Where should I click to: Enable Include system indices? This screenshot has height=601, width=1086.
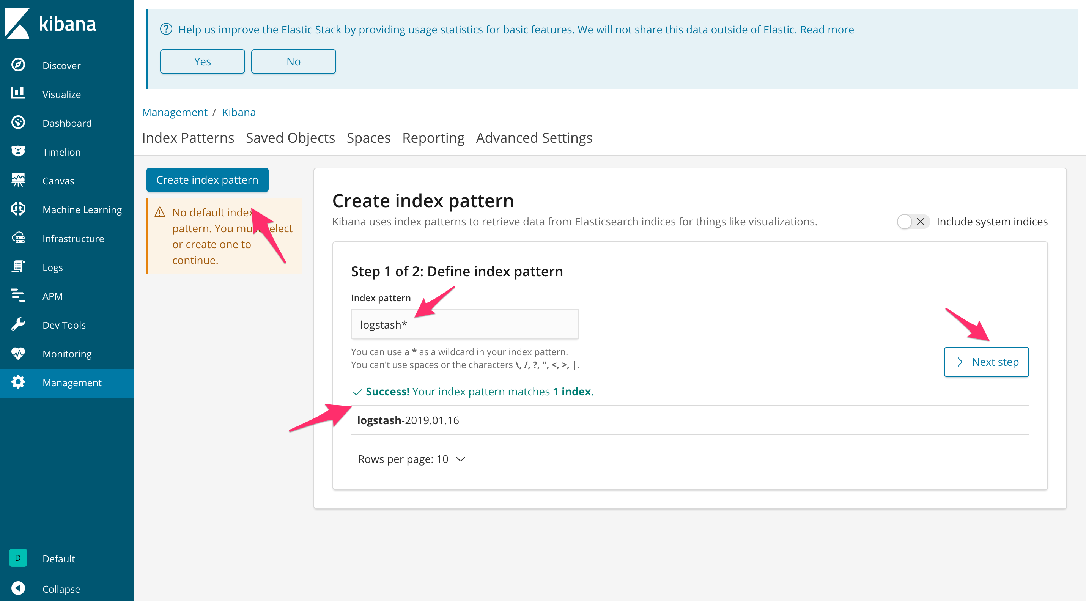click(x=912, y=221)
